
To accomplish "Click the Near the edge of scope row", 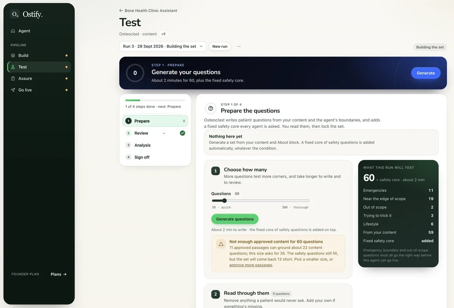I will tap(398, 199).
